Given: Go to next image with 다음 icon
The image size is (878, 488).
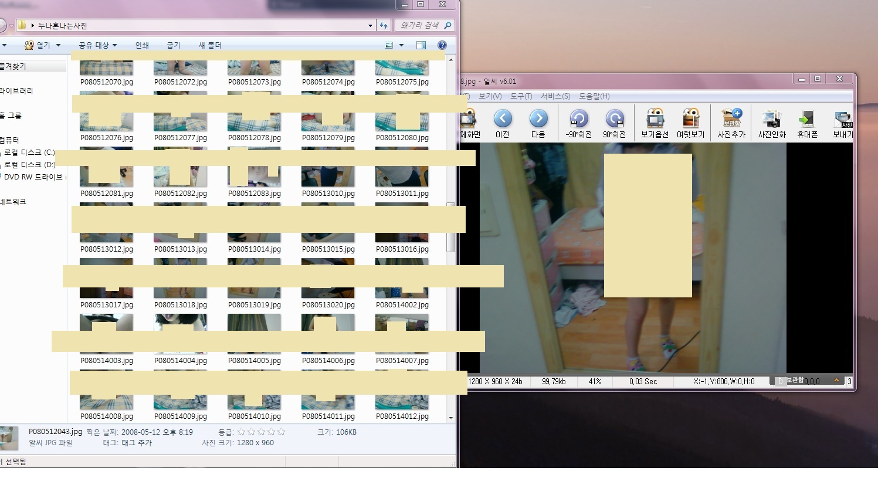Looking at the screenshot, I should tap(538, 119).
